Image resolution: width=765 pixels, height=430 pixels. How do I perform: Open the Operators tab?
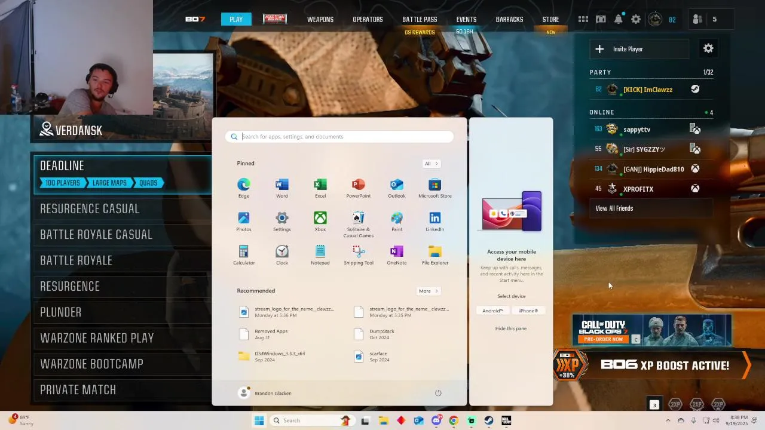(368, 19)
